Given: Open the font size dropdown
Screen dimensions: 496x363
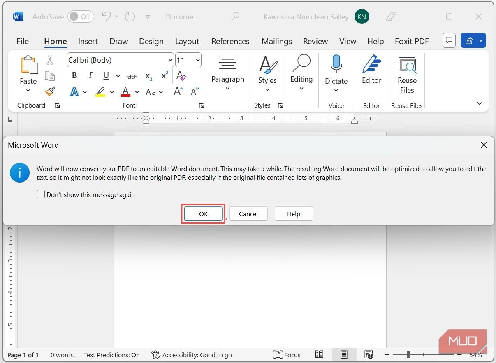Looking at the screenshot, I should point(198,60).
